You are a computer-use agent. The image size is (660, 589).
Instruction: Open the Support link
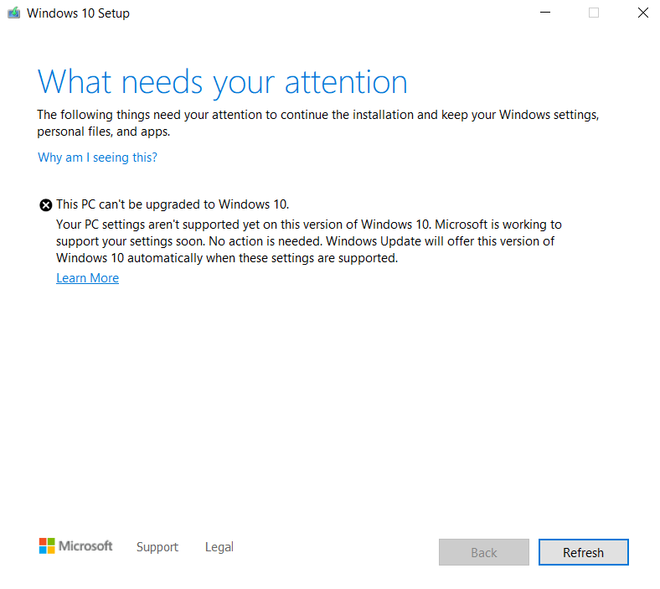click(x=157, y=547)
